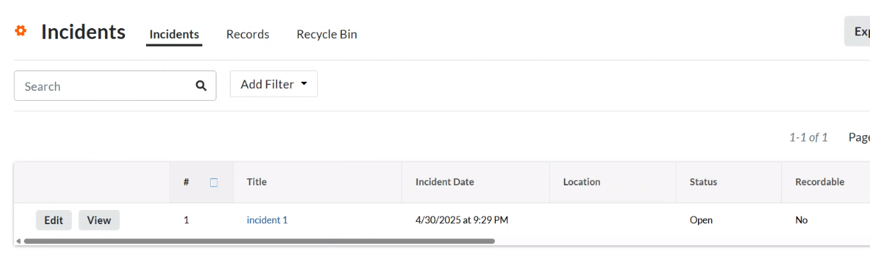Click the magnifying glass search icon
Image resolution: width=870 pixels, height=265 pixels.
click(201, 86)
